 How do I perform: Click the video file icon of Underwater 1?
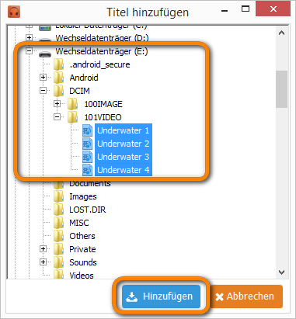[88, 130]
